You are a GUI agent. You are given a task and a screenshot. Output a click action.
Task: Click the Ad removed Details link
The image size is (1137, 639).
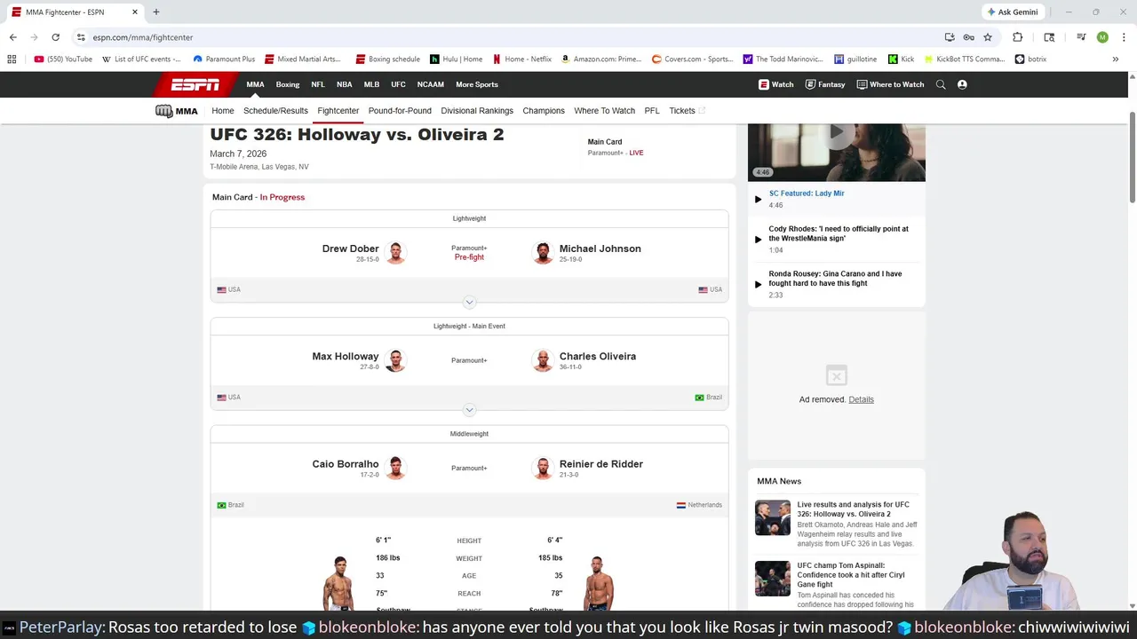coord(861,399)
